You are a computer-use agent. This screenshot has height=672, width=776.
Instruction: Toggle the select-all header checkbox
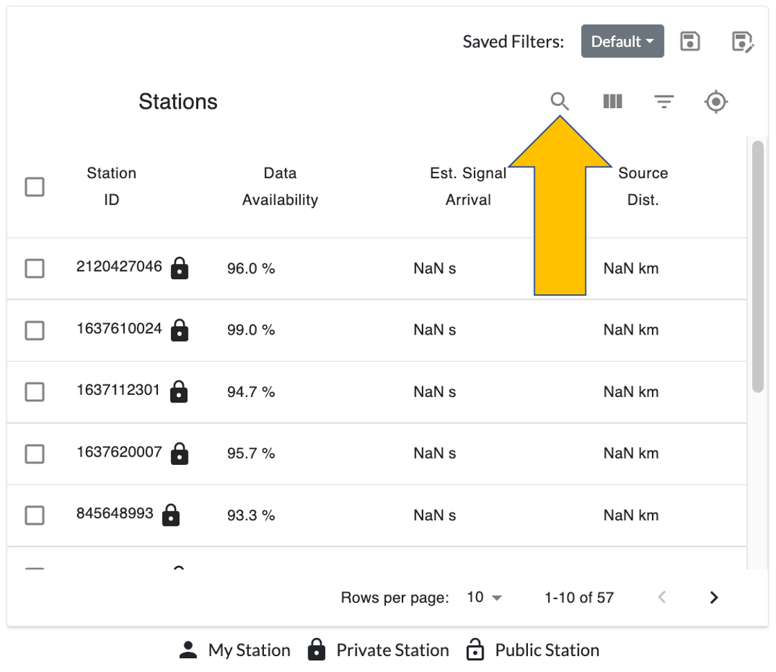(35, 187)
